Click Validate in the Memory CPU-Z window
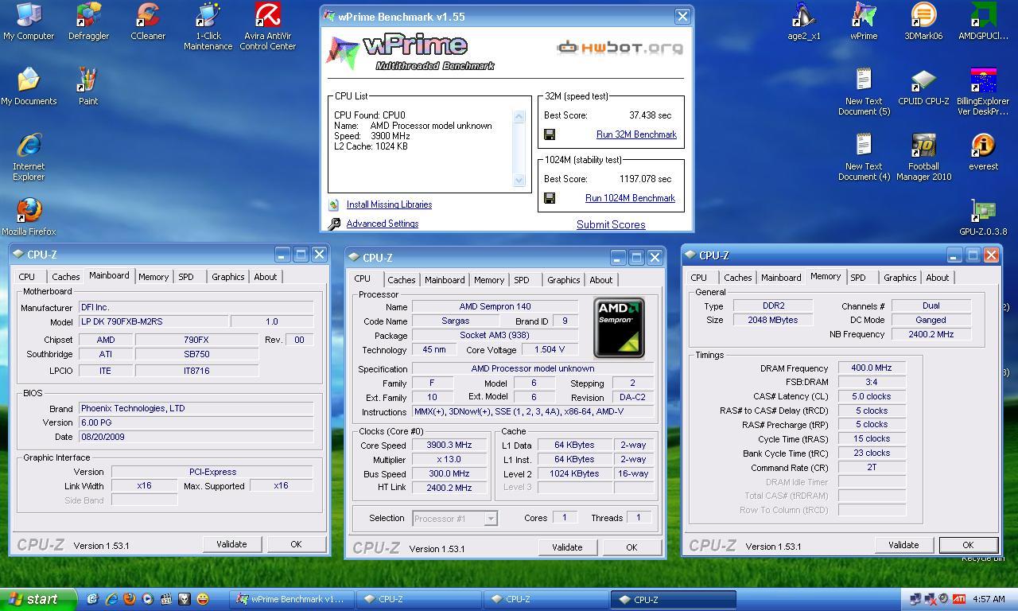The height and width of the screenshot is (611, 1018). click(x=903, y=545)
